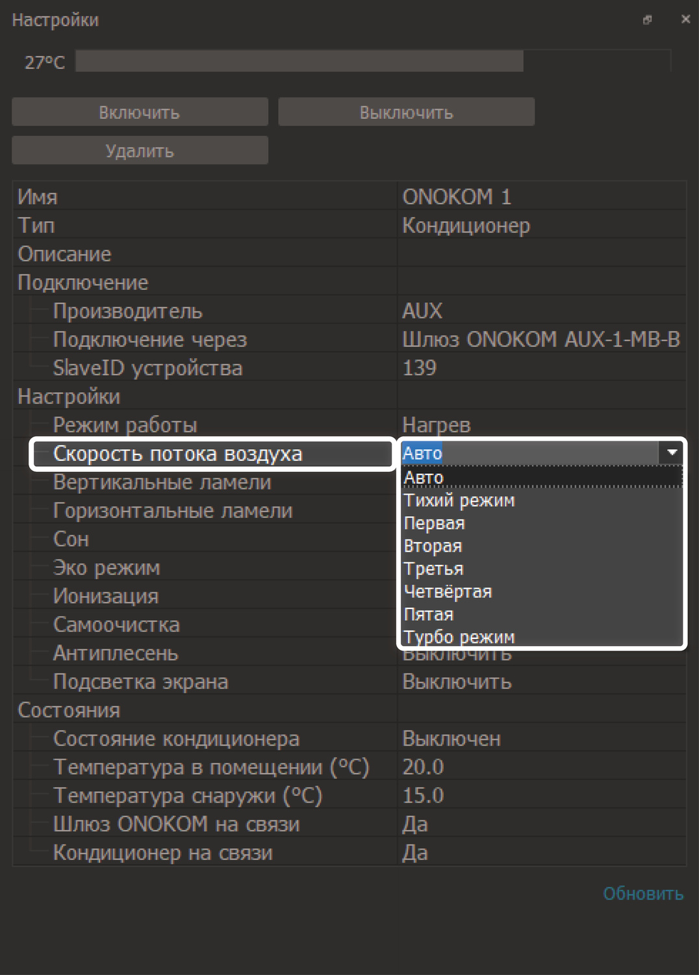
Task: Select Тихий режим from the list
Action: coord(459,500)
